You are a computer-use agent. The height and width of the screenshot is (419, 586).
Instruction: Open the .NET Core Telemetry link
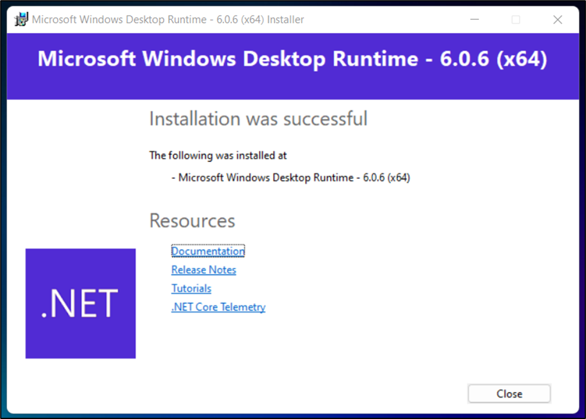coord(218,307)
